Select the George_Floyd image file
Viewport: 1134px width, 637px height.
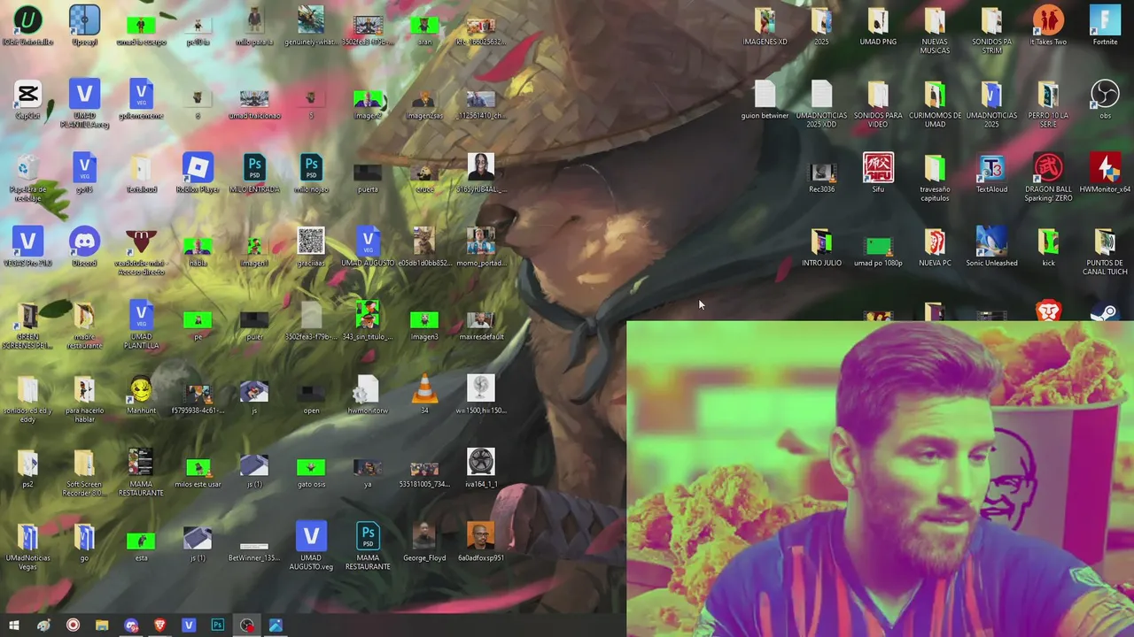(x=424, y=542)
